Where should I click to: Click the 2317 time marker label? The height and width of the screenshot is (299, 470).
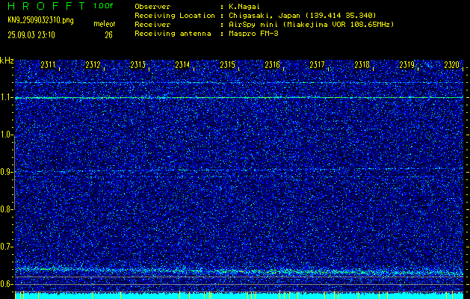[x=317, y=65]
